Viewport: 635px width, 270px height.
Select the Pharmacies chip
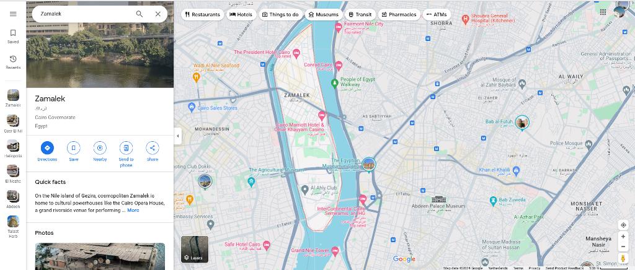(x=399, y=14)
